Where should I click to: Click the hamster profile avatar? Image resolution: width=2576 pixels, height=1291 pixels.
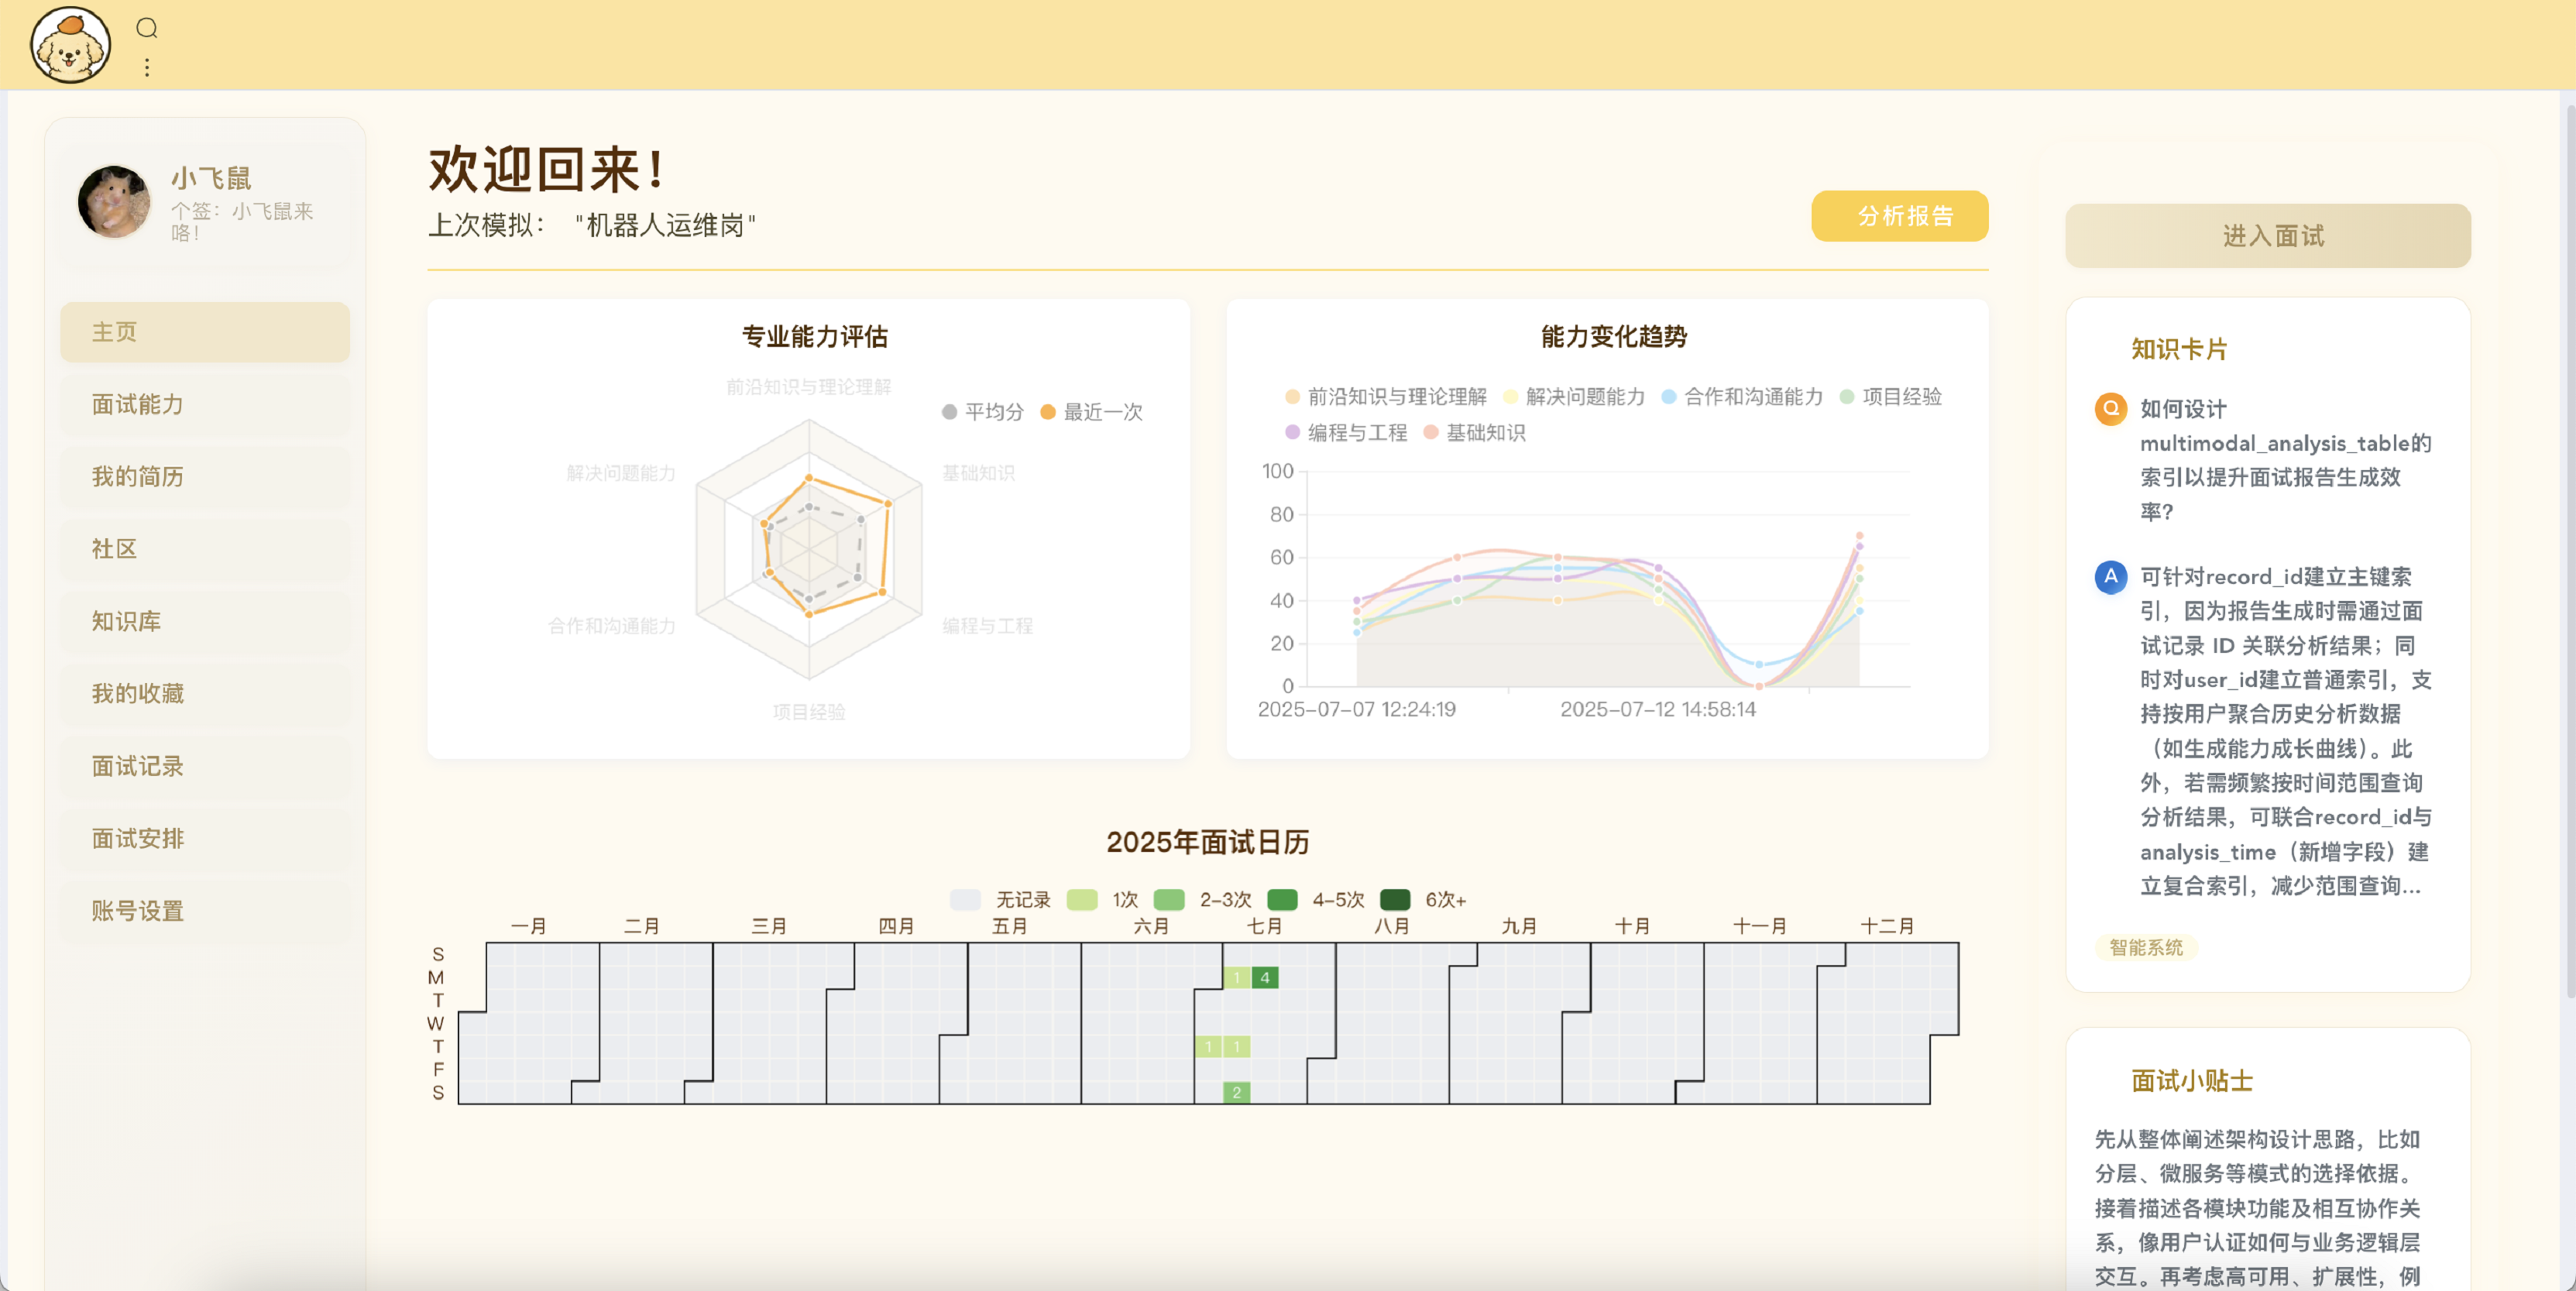point(114,201)
